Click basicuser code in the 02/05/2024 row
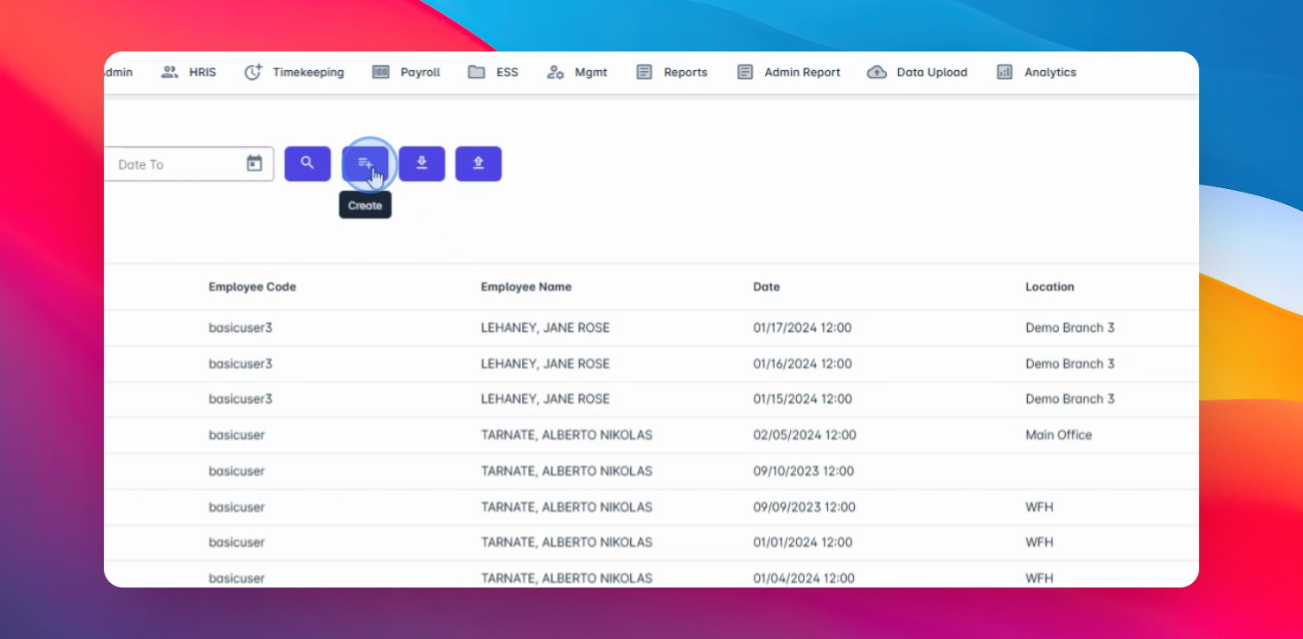 [x=237, y=435]
